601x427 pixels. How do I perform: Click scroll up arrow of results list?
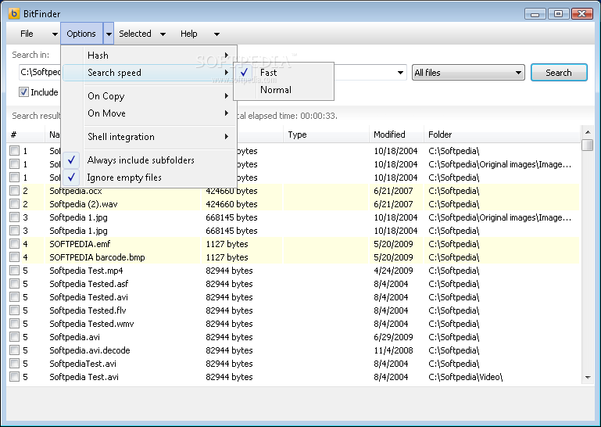[x=588, y=132]
